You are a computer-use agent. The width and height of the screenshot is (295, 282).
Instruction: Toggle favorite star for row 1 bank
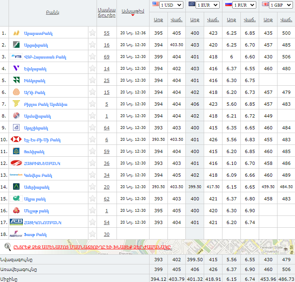click(92, 33)
